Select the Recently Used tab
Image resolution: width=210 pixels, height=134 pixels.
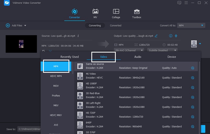point(70,57)
